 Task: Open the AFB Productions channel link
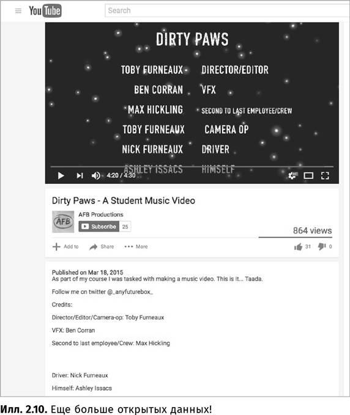[x=101, y=215]
